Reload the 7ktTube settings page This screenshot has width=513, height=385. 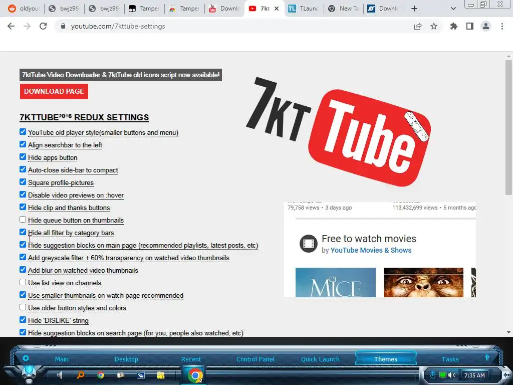(43, 26)
